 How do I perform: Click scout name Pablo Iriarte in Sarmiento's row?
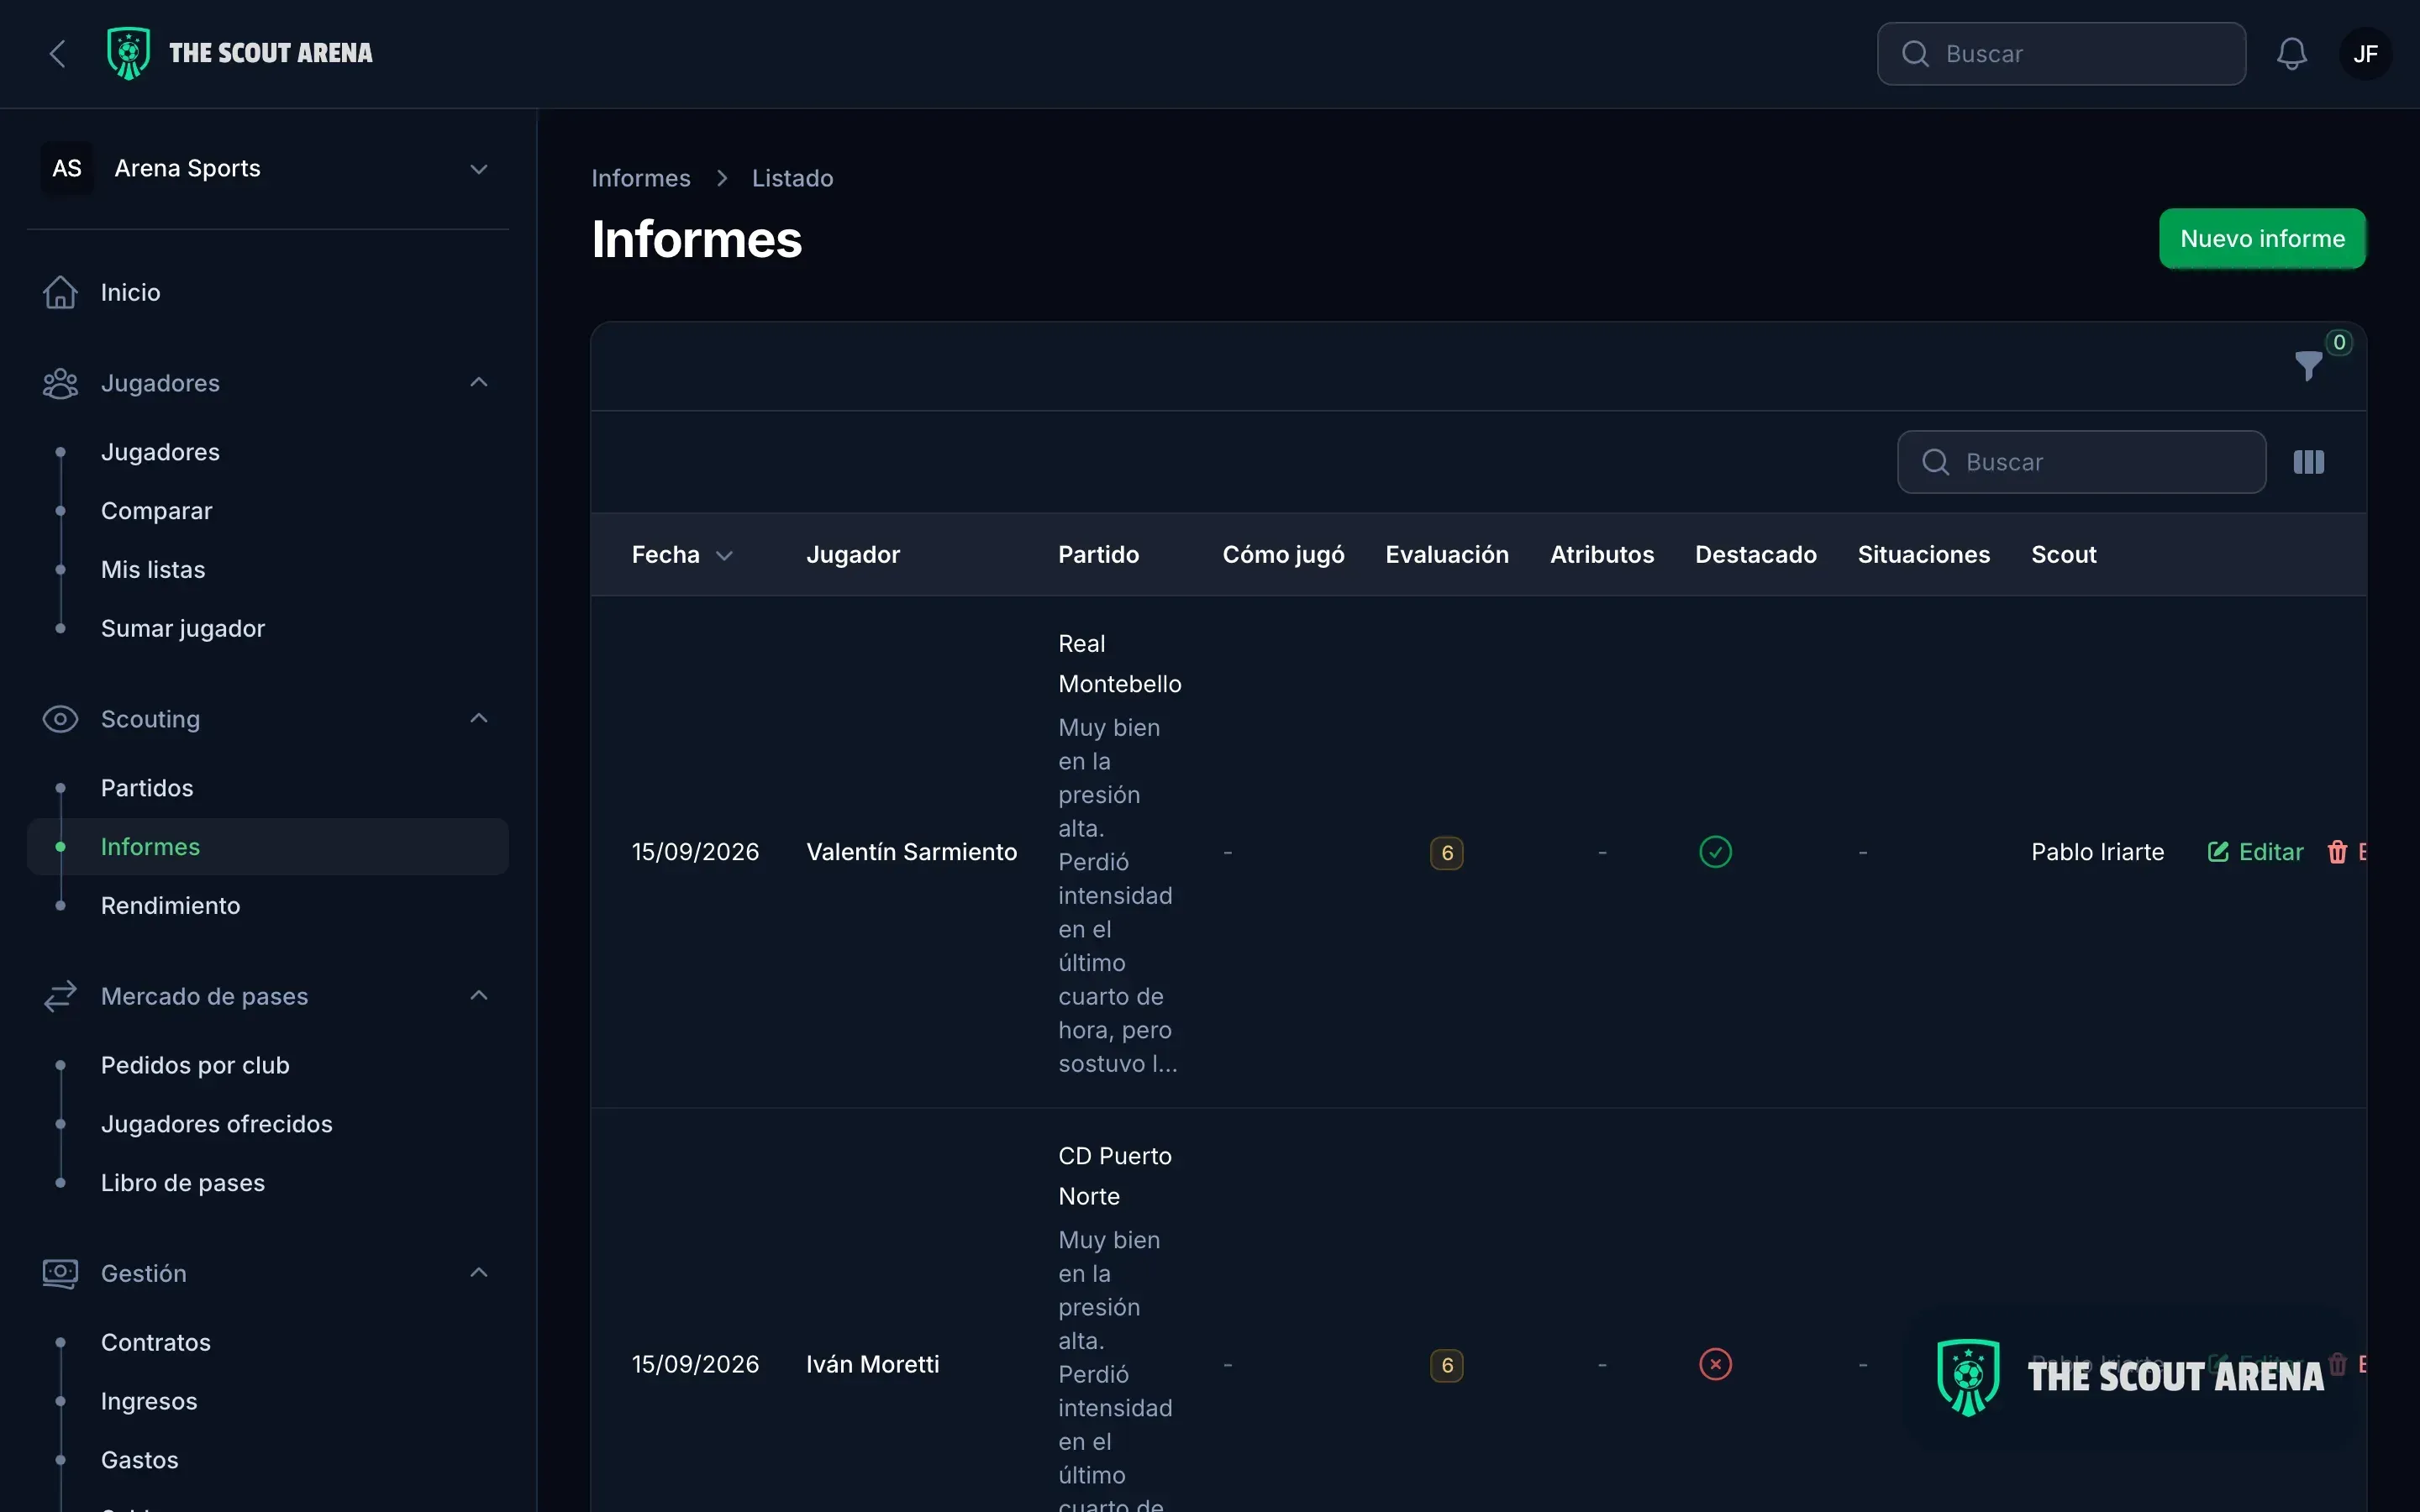coord(2097,852)
